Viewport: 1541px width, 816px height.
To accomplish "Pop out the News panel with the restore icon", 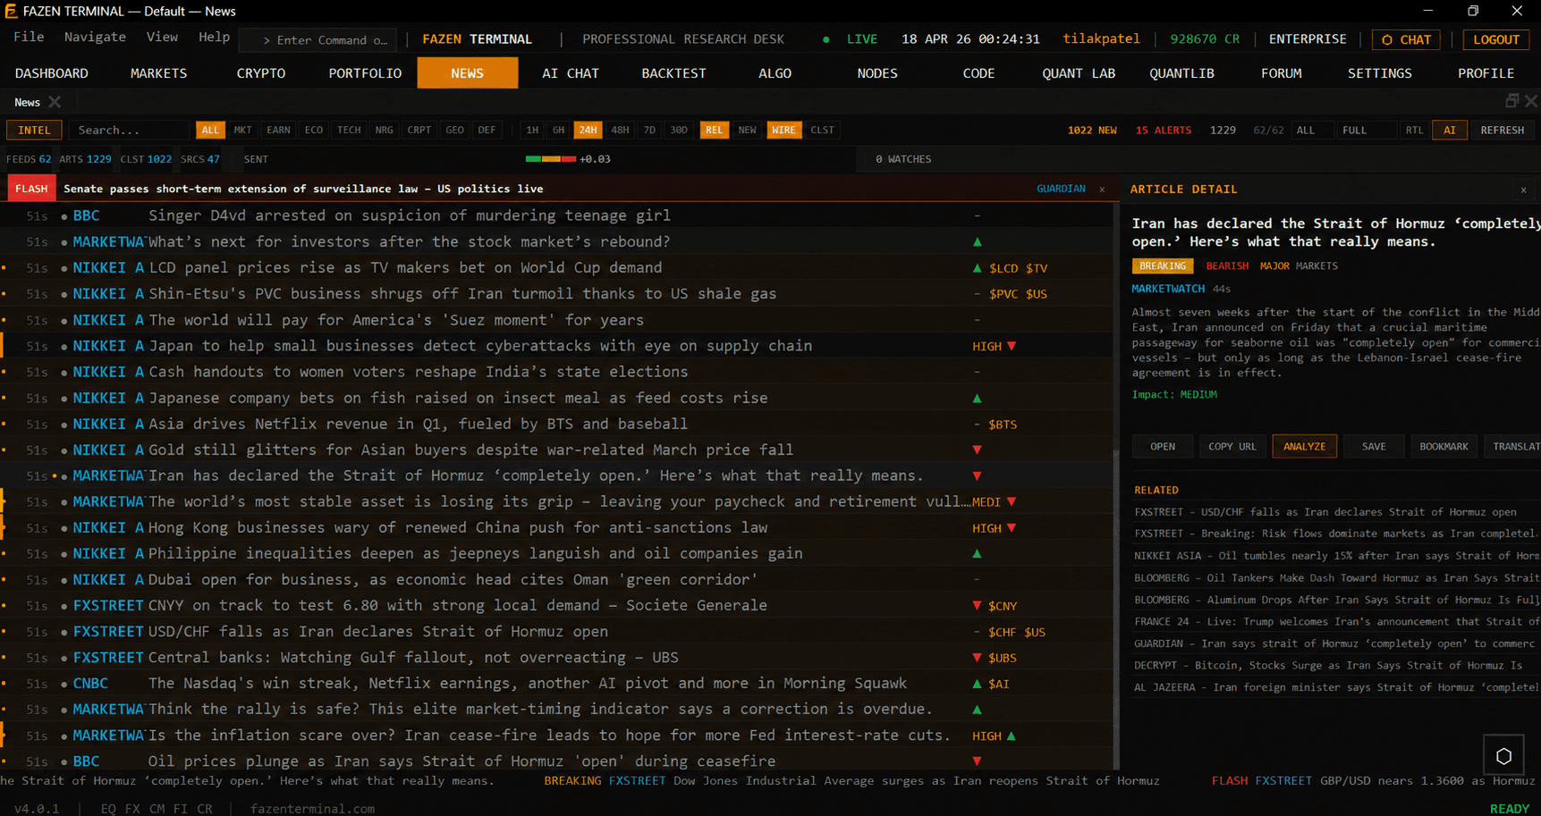I will pyautogui.click(x=1511, y=101).
